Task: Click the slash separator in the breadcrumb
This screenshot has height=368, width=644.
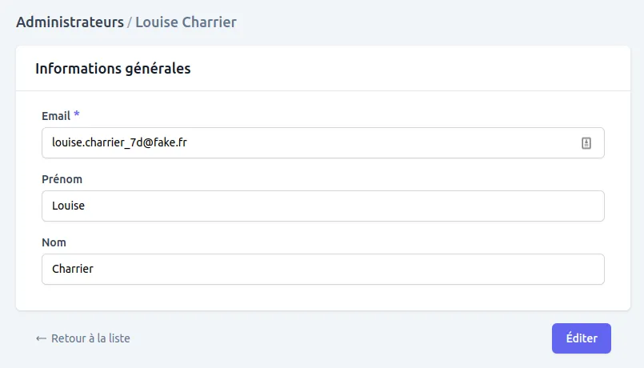Action: tap(130, 22)
